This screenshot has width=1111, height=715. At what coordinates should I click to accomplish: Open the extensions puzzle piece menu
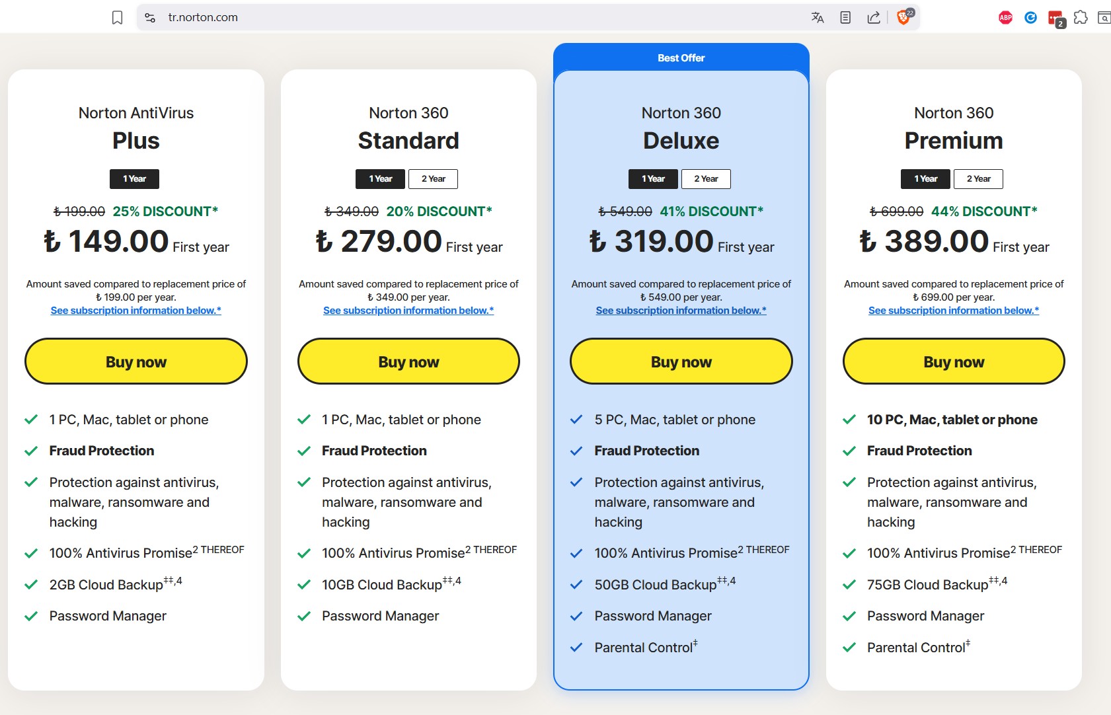tap(1081, 18)
